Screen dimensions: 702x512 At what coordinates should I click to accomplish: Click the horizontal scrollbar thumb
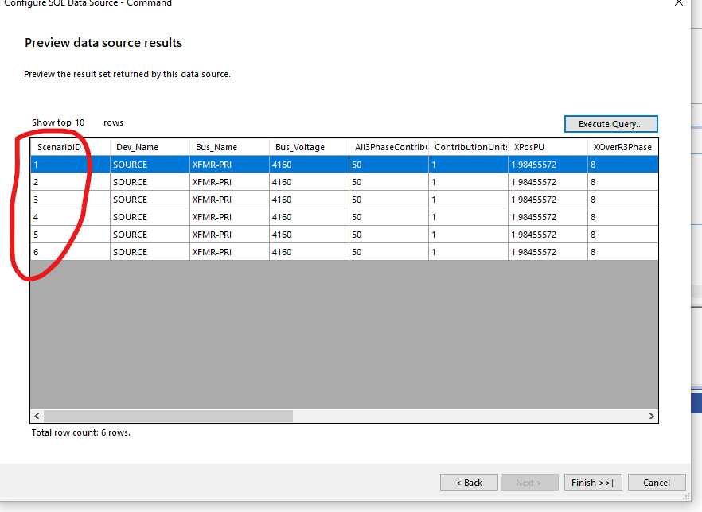[x=168, y=416]
